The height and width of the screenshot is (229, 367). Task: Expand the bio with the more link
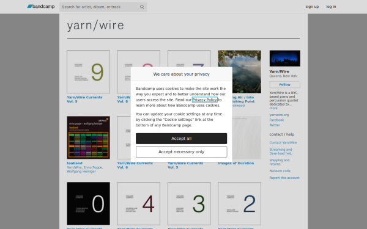click(x=273, y=108)
